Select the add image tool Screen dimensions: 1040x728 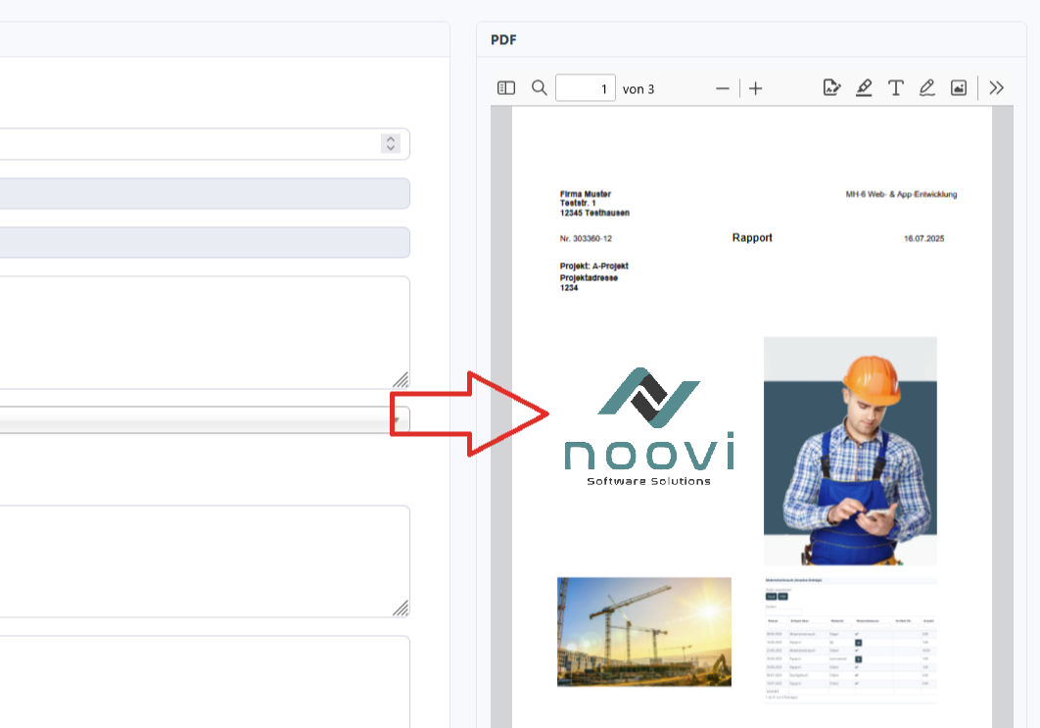959,87
